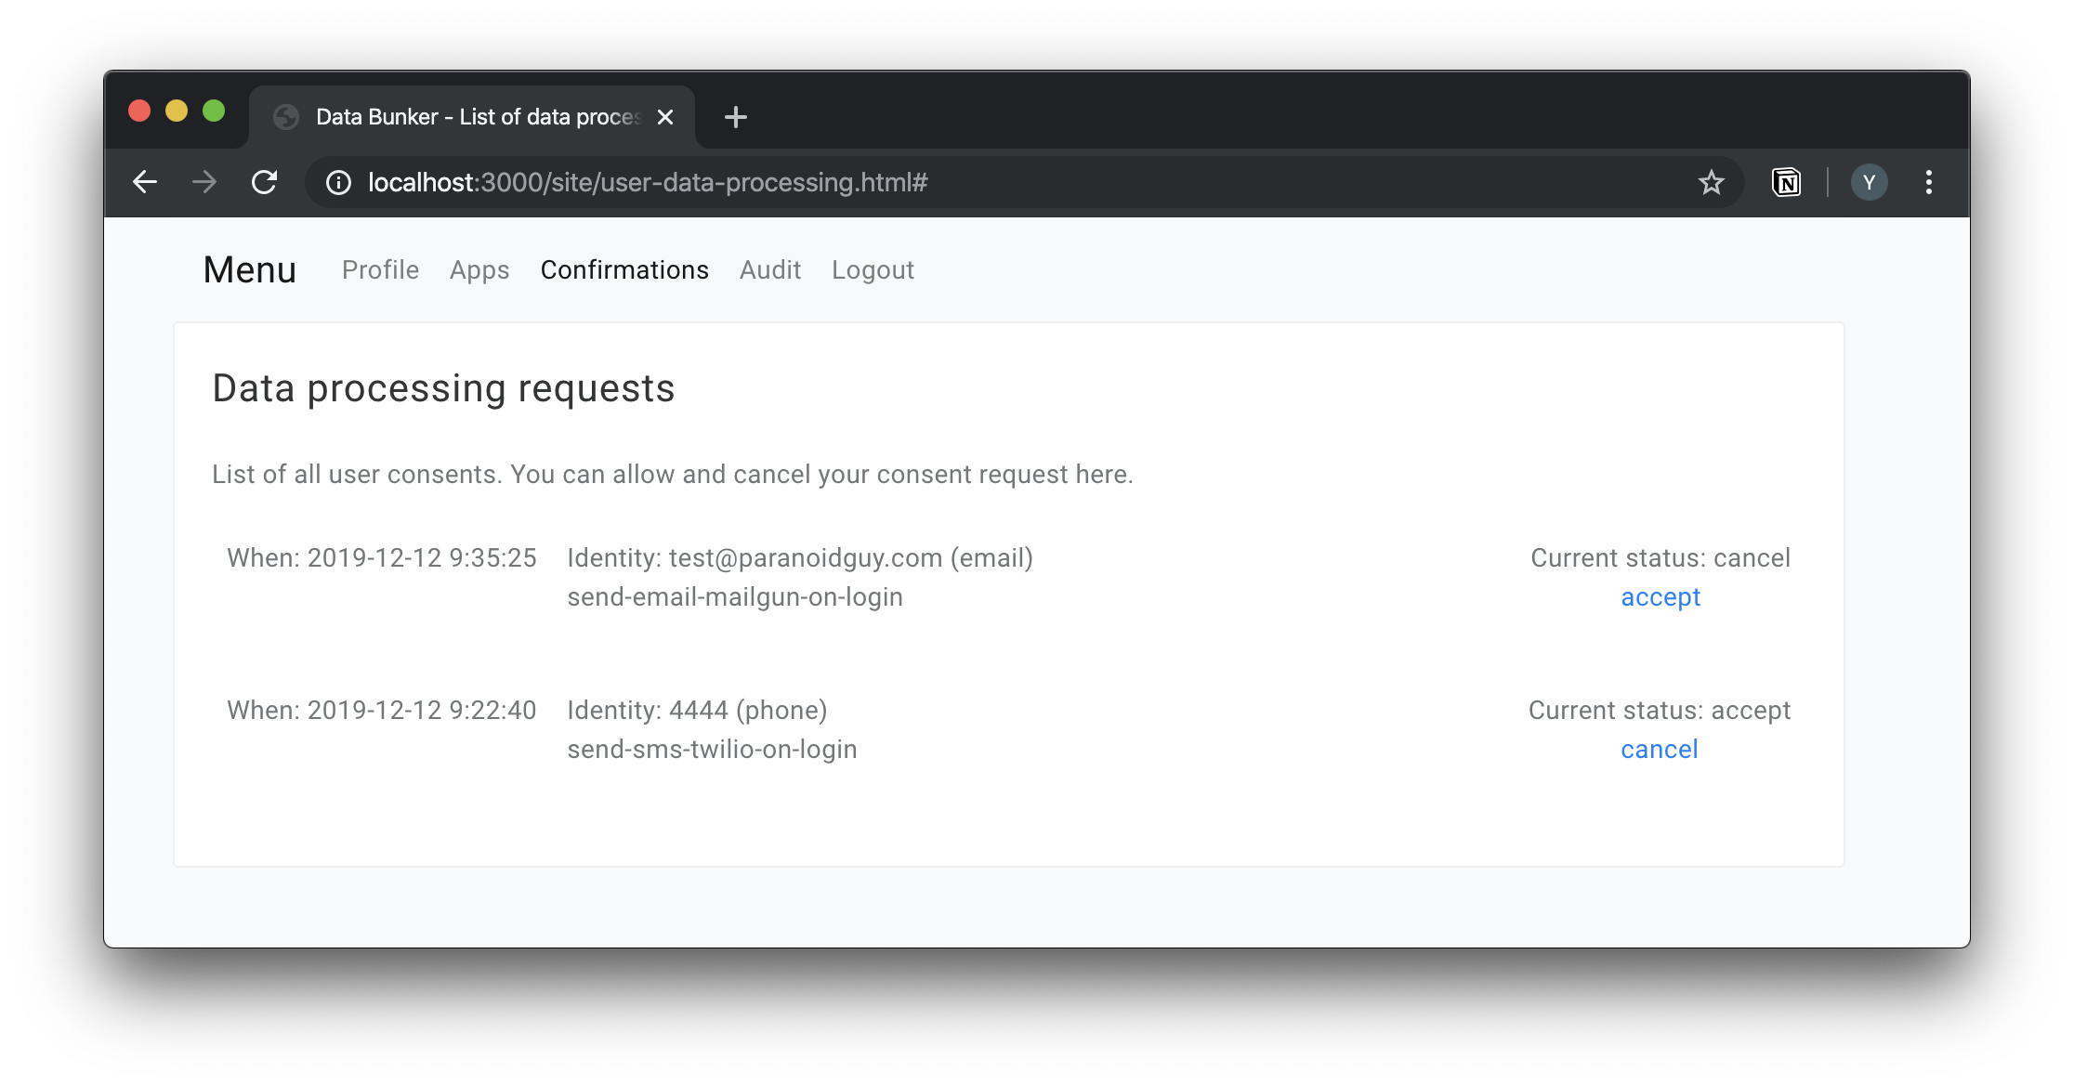Navigate to the Audit page
This screenshot has width=2074, height=1085.
769,269
